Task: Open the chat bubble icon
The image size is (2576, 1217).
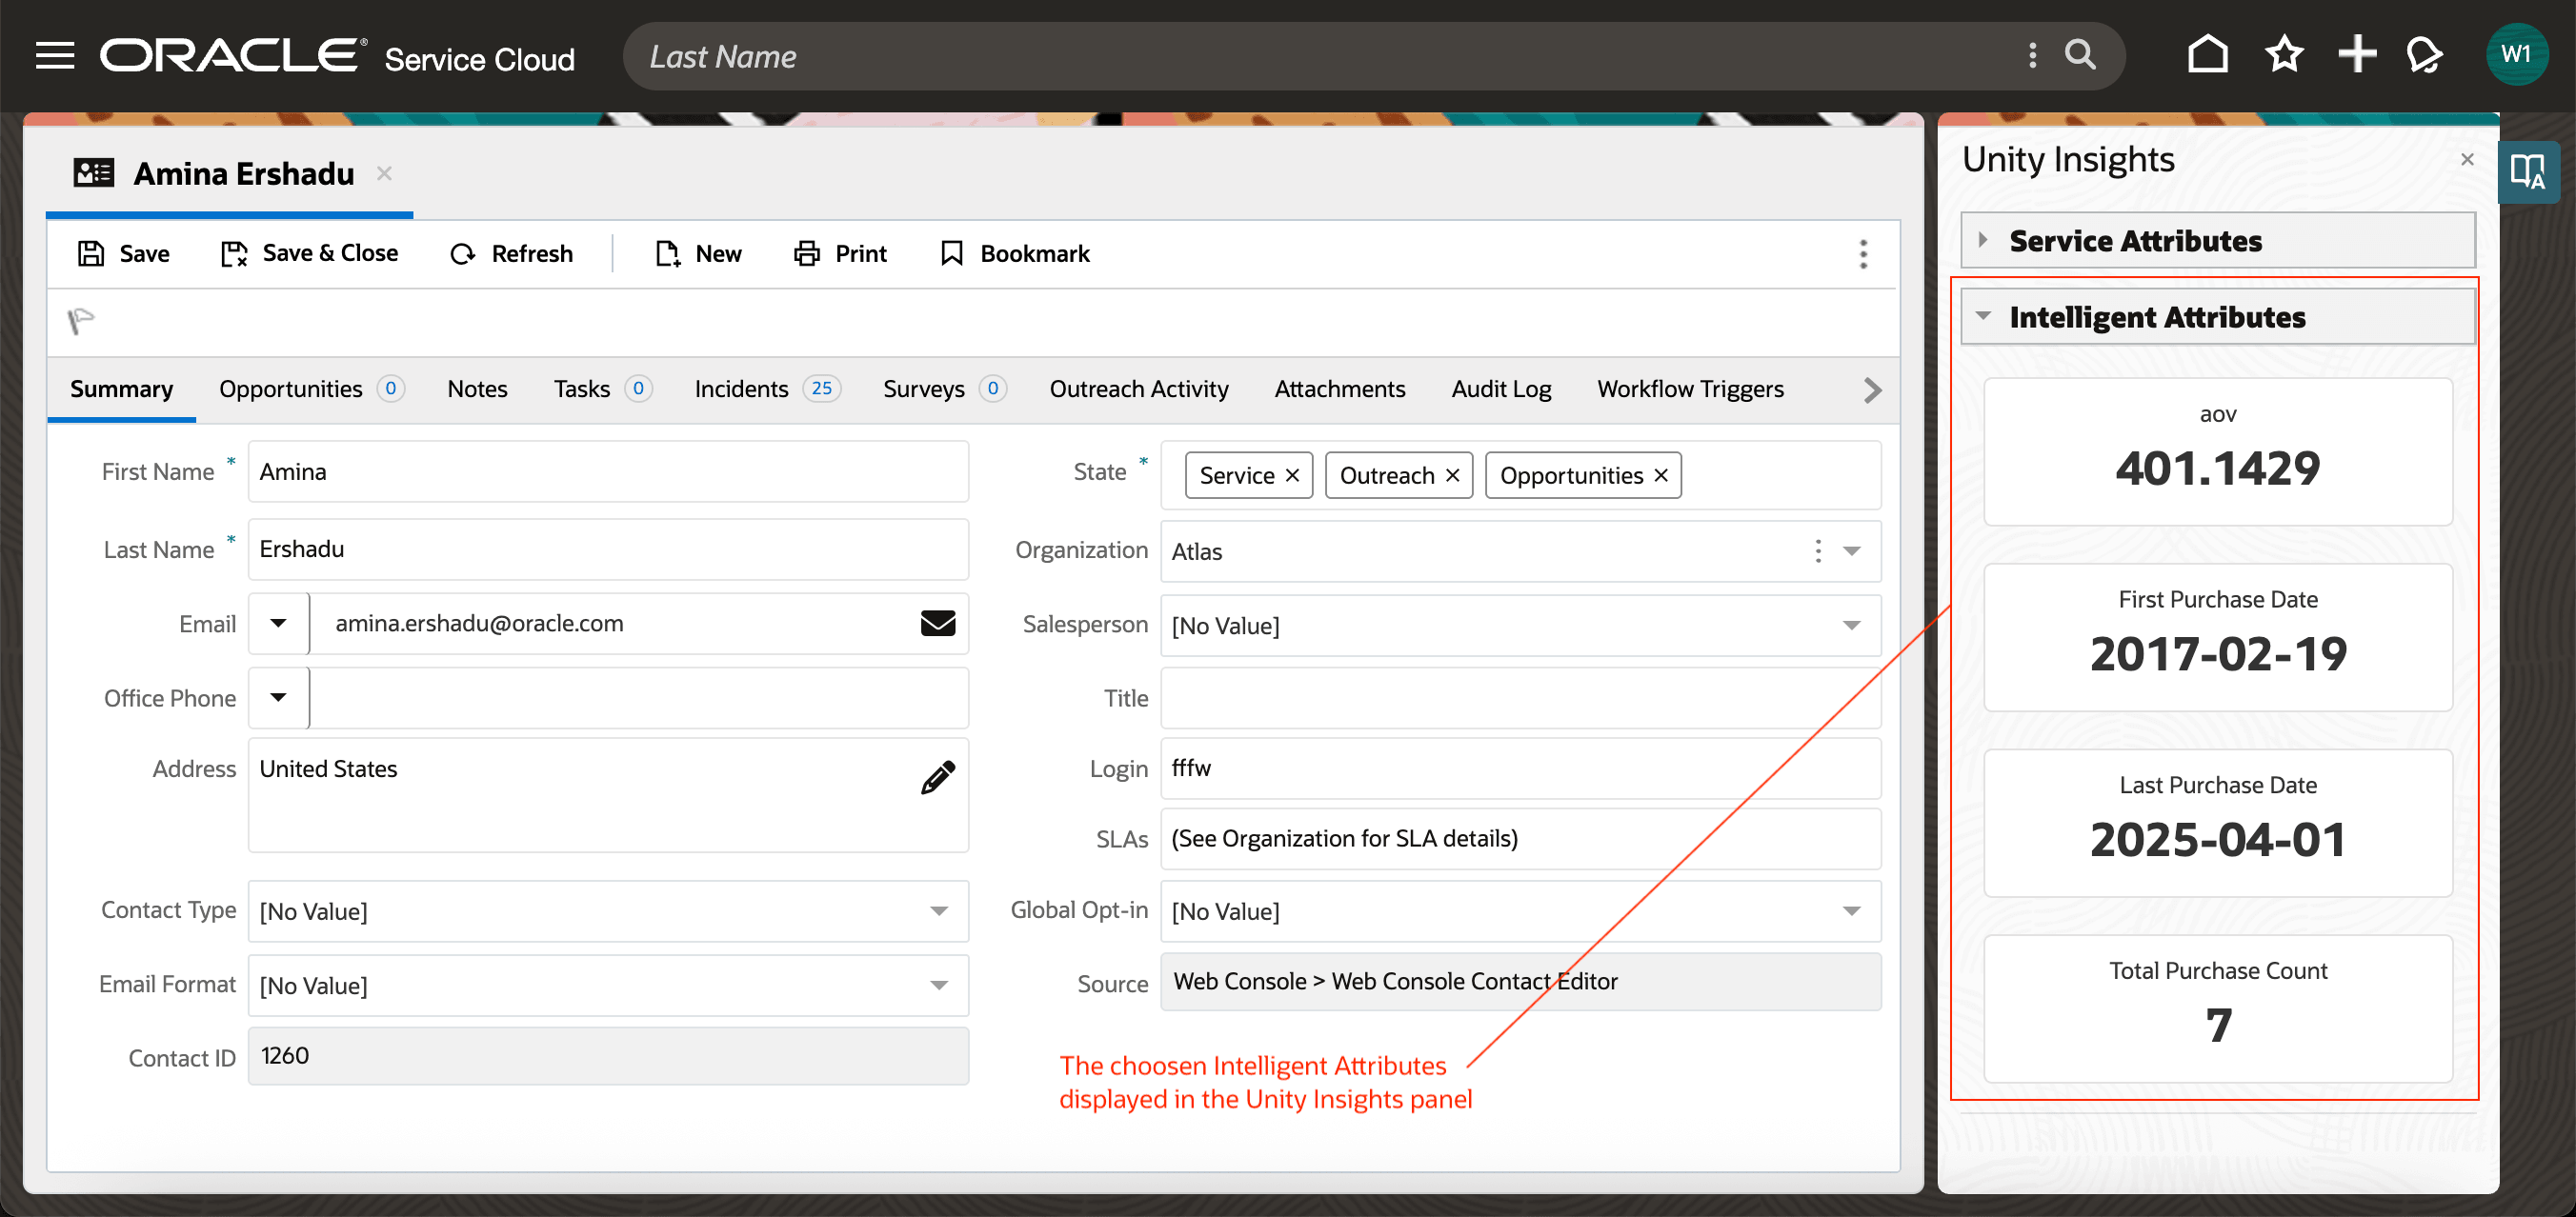Action: pos(2425,55)
